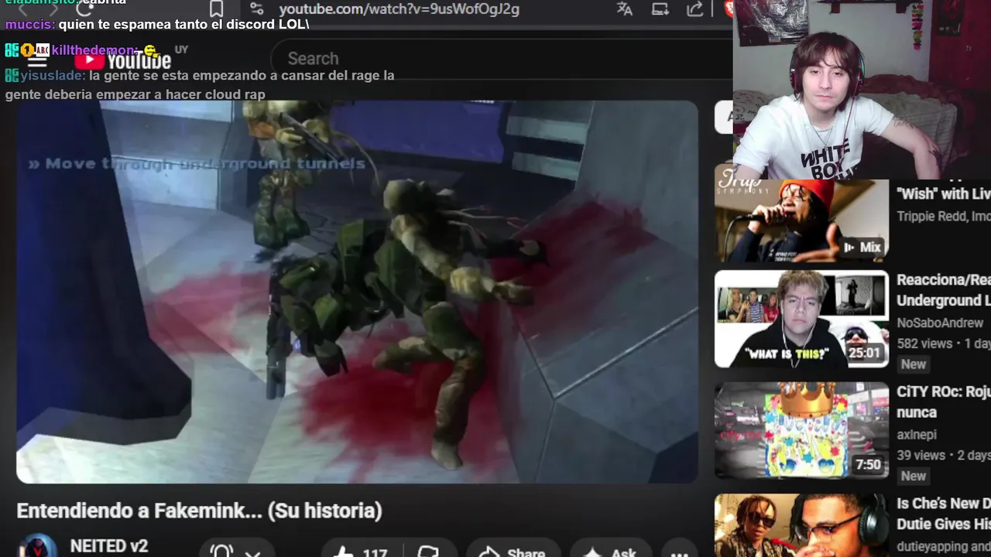Open the NoSaboAndrew reaction video thumbnail
This screenshot has width=991, height=557.
pos(801,319)
